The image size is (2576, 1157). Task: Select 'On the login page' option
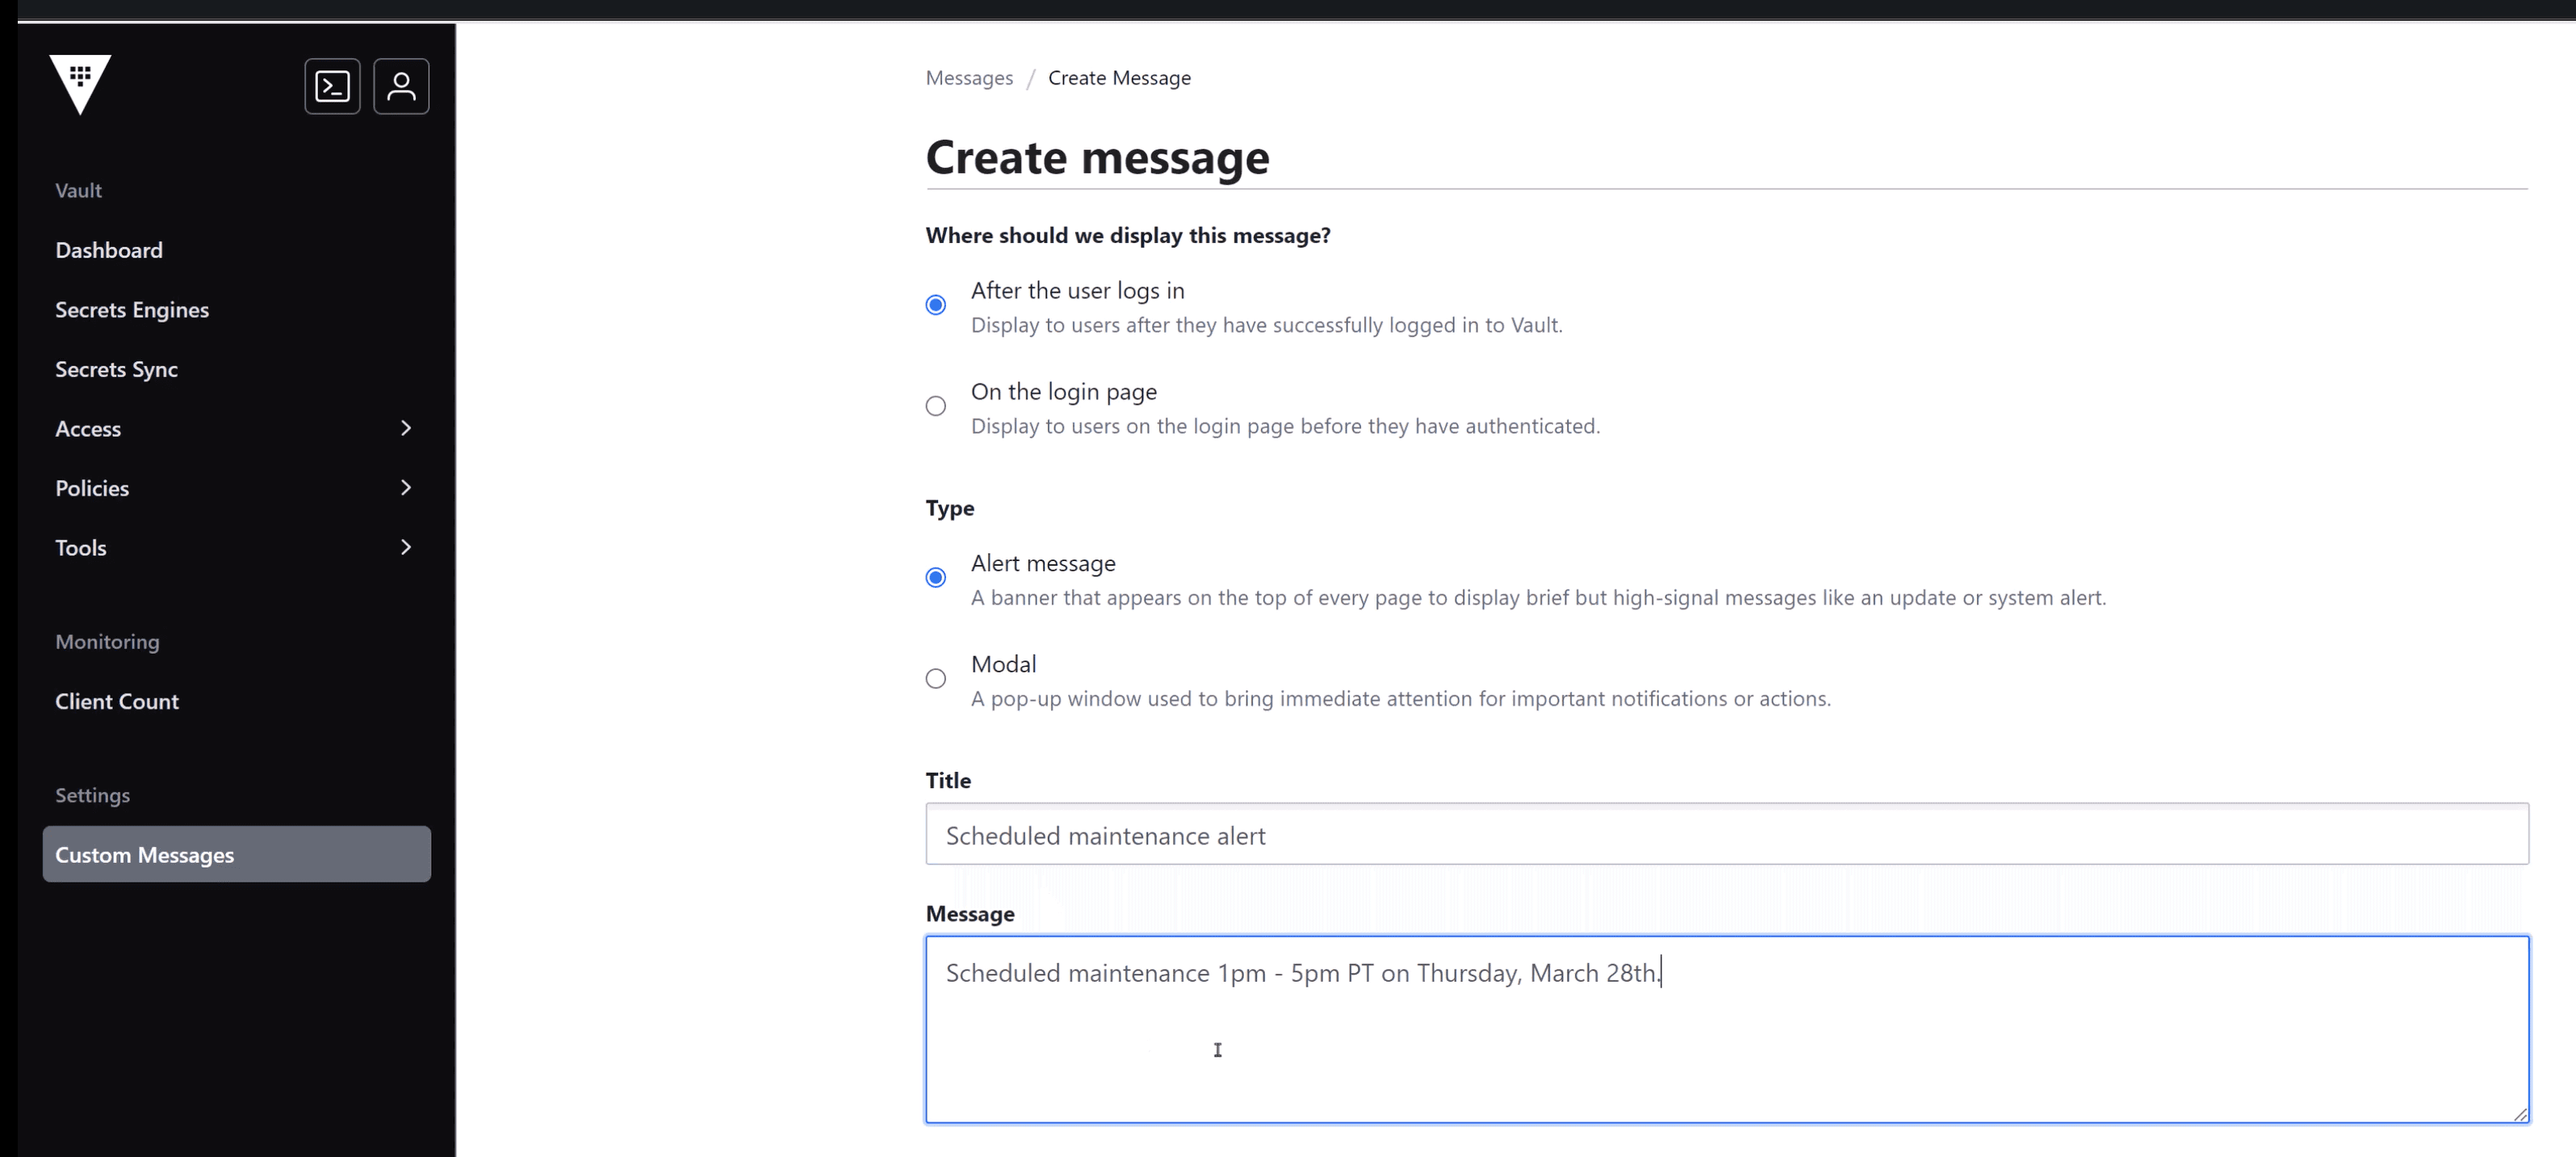pyautogui.click(x=935, y=405)
